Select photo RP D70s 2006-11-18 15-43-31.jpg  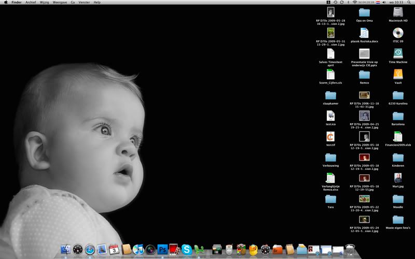(x=364, y=95)
